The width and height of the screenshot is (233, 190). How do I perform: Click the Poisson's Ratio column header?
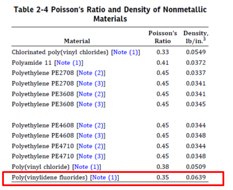(x=163, y=37)
